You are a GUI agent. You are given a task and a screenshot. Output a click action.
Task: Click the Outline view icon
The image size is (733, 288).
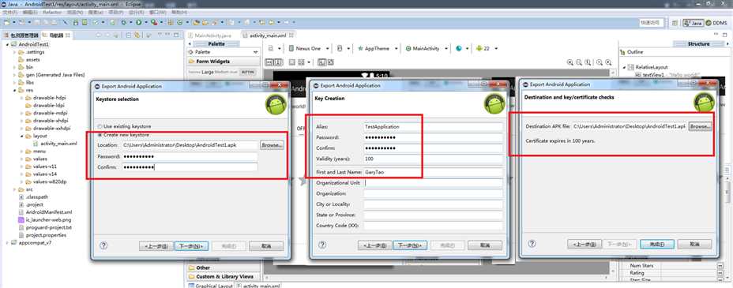(x=623, y=52)
